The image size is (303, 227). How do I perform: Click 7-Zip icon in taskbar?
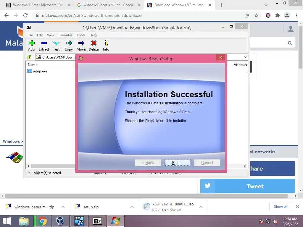coord(97,221)
